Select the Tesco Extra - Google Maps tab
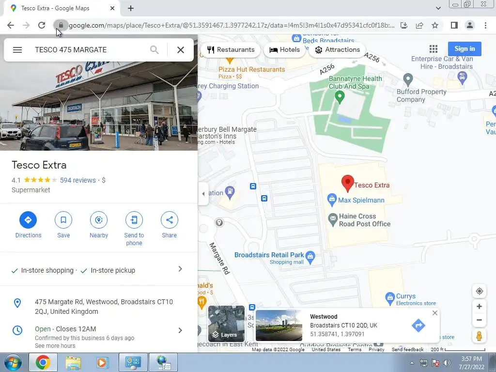 55,8
